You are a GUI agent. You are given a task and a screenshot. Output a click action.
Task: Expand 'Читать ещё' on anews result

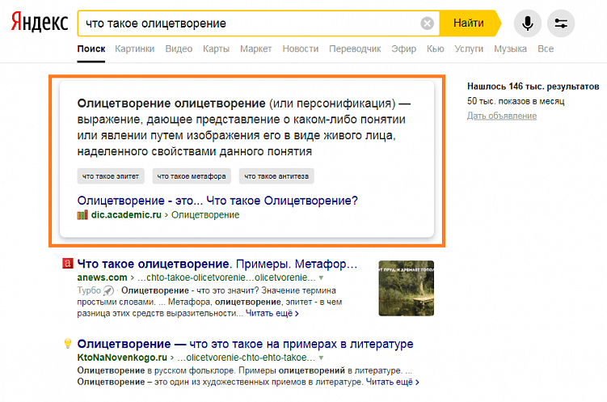(x=272, y=313)
